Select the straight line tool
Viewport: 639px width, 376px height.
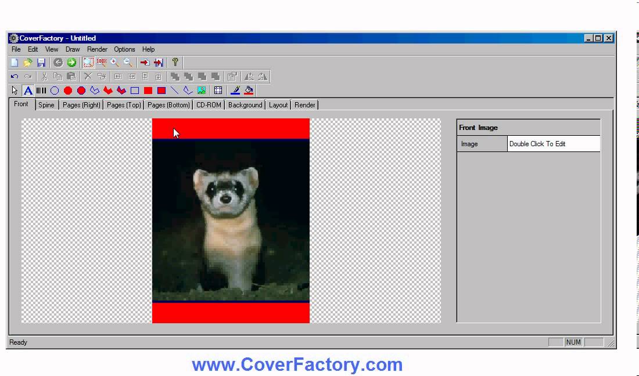coord(175,91)
